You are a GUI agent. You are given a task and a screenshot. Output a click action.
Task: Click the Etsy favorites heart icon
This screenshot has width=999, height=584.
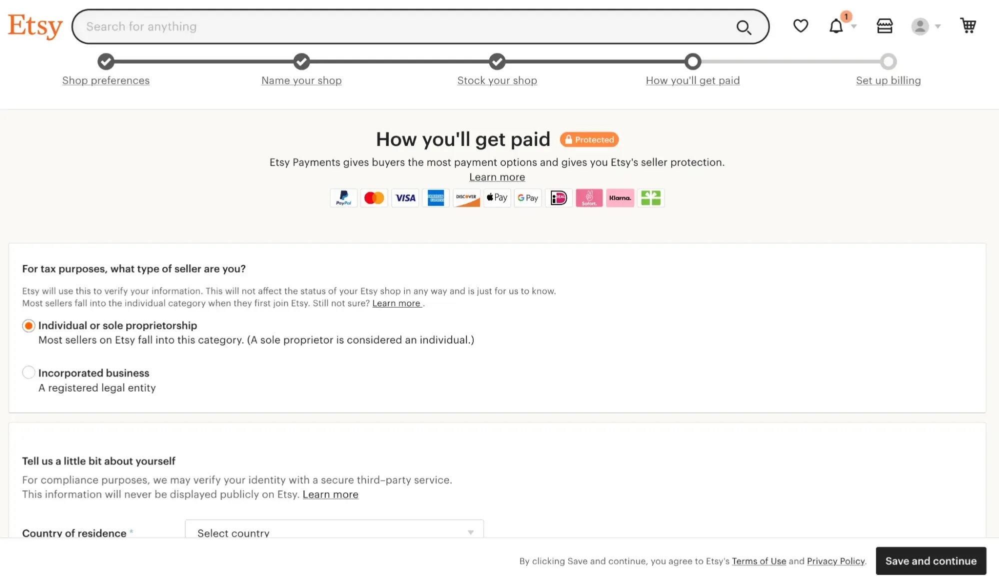(x=801, y=26)
